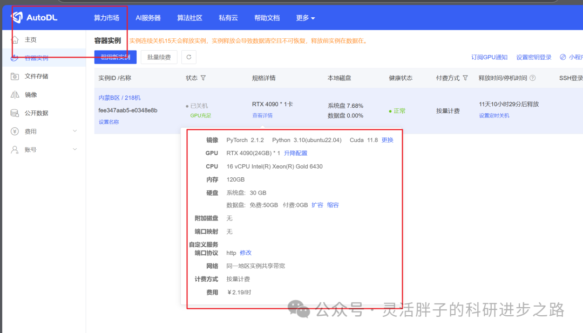Click 同一地区实例共享带宽 network text
This screenshot has height=333, width=583.
pyautogui.click(x=256, y=266)
